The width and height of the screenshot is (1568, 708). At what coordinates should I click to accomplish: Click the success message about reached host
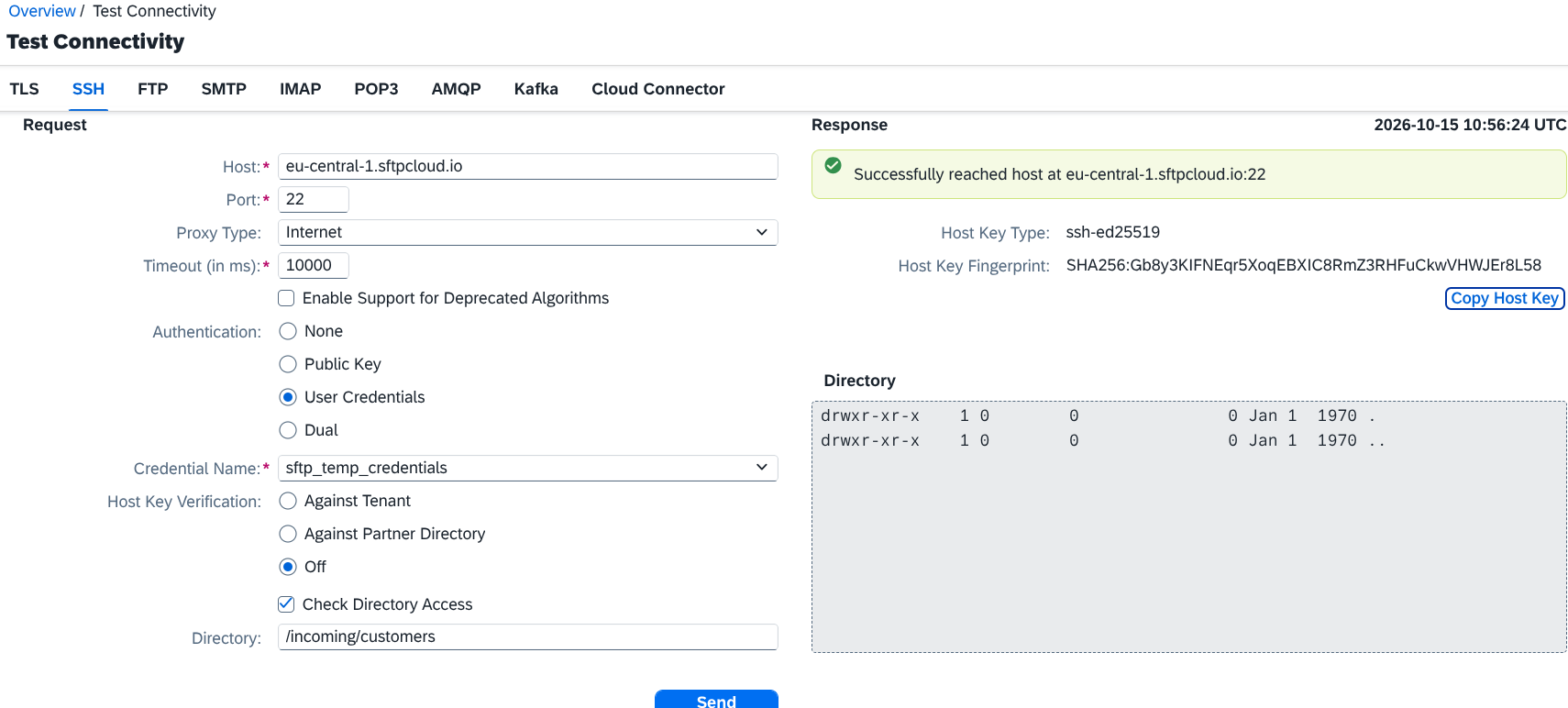pos(1059,174)
